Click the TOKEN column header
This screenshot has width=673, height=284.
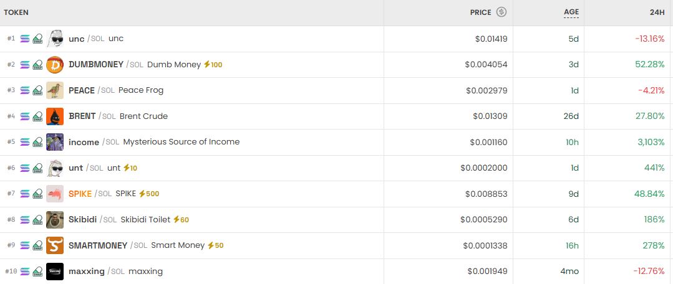pos(16,12)
